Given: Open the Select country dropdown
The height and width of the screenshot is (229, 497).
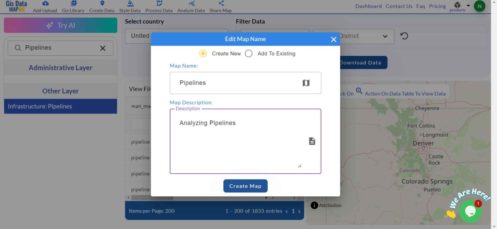Looking at the screenshot, I should 176,36.
